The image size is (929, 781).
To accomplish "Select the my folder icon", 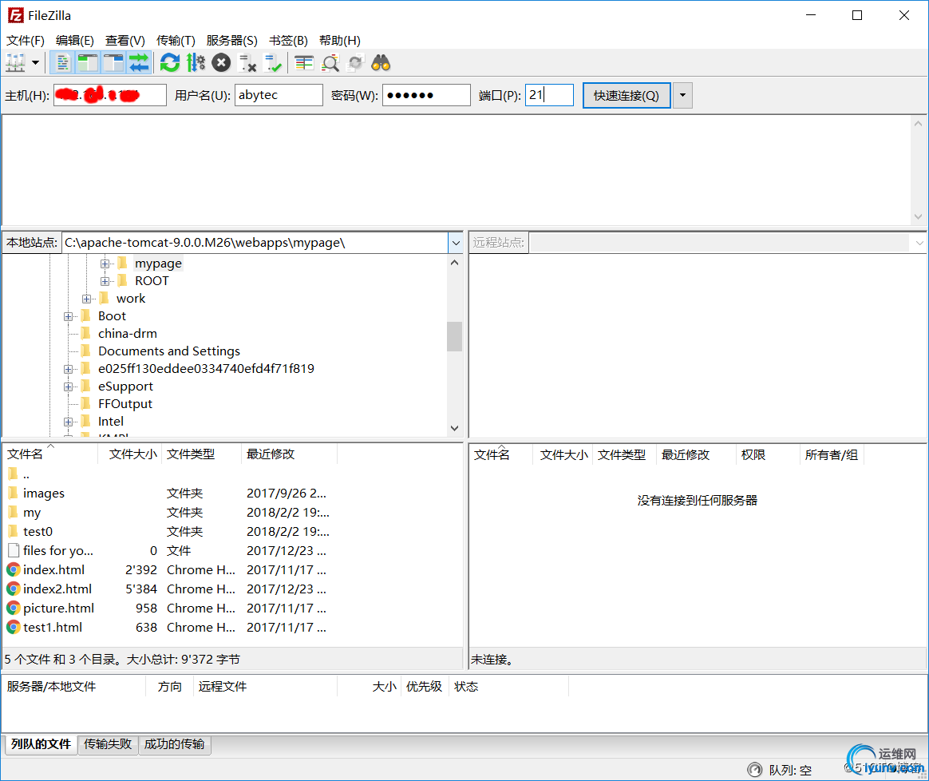I will coord(13,512).
